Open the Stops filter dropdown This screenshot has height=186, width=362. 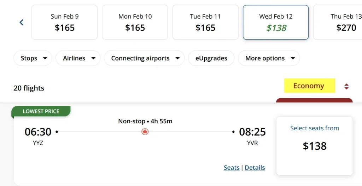click(x=33, y=58)
